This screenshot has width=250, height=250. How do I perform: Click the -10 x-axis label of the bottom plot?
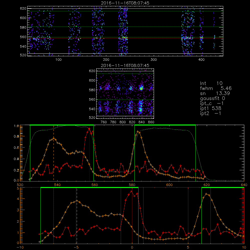click(x=20, y=247)
